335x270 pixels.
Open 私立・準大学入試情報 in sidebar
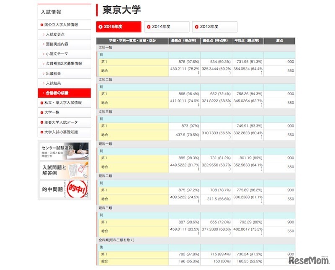click(x=64, y=103)
